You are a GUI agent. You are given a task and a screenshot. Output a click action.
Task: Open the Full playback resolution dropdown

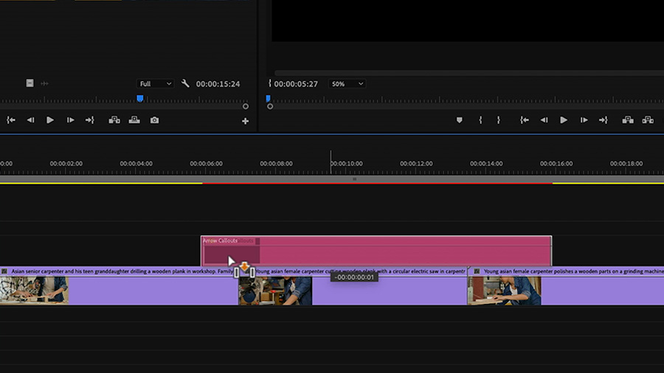point(156,84)
